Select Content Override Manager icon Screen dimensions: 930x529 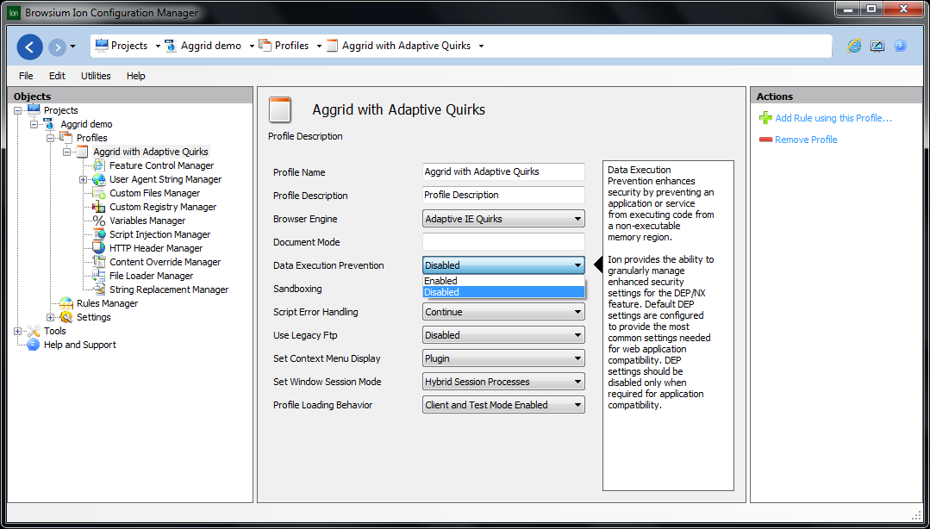coord(98,262)
